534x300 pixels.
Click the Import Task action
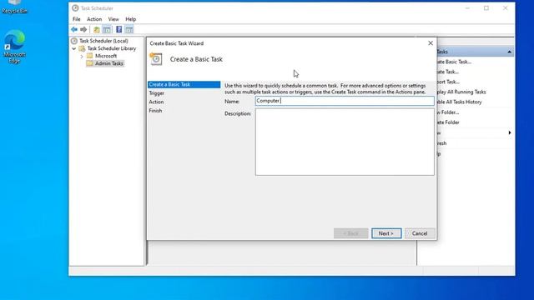tap(448, 82)
